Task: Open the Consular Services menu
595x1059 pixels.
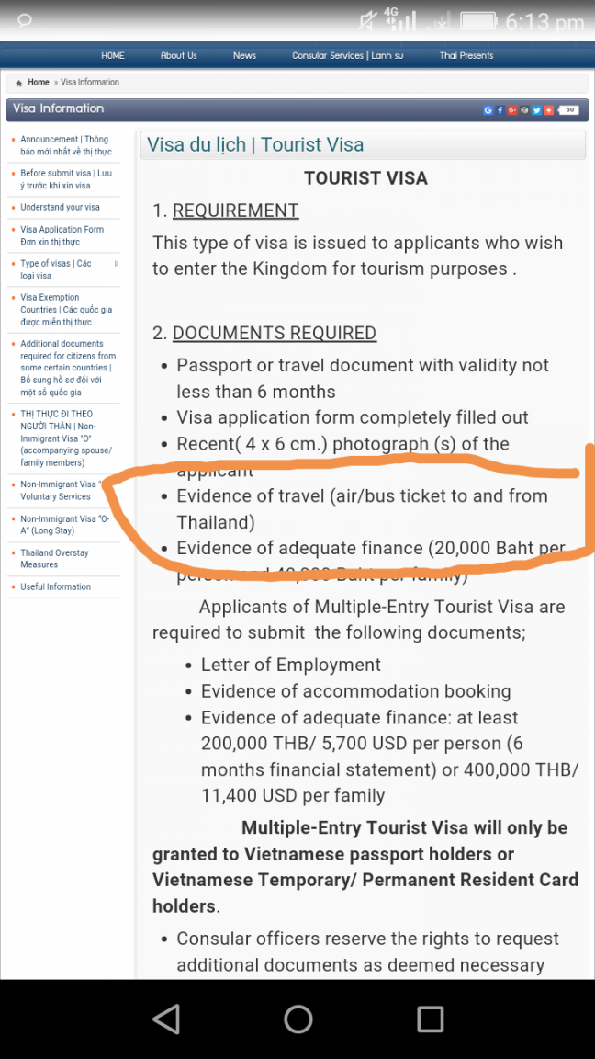Action: (x=347, y=55)
